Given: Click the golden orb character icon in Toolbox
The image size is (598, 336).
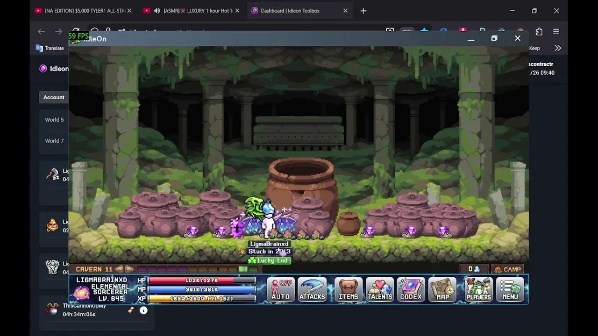Looking at the screenshot, I should pyautogui.click(x=52, y=225).
